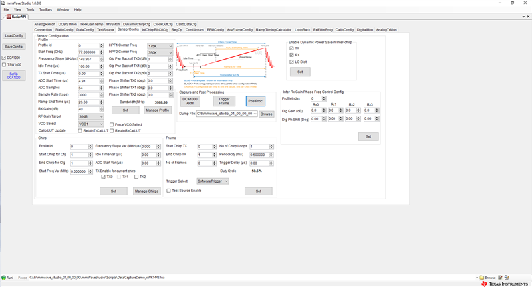The width and height of the screenshot is (532, 287).
Task: Open the View menu
Action: (17, 9)
